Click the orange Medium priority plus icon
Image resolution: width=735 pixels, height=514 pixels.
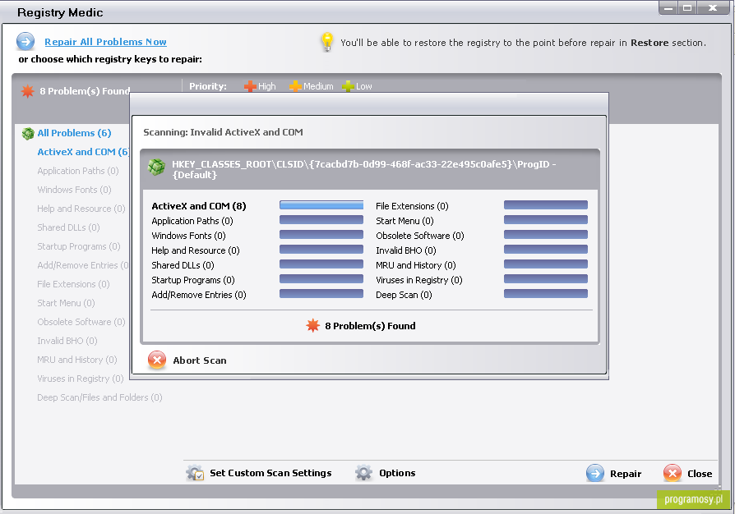[x=295, y=86]
